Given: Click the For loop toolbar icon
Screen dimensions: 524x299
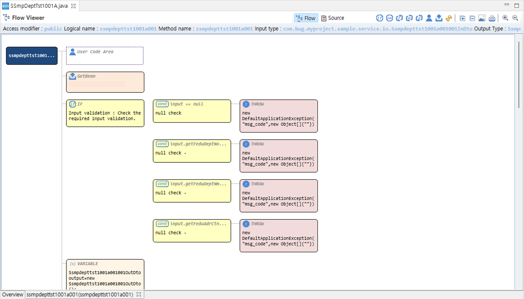Looking at the screenshot, I should [399, 18].
